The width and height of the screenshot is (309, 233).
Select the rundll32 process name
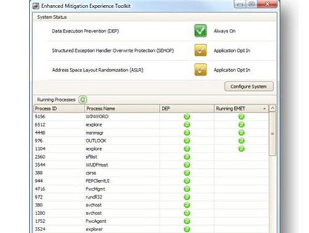pos(94,197)
